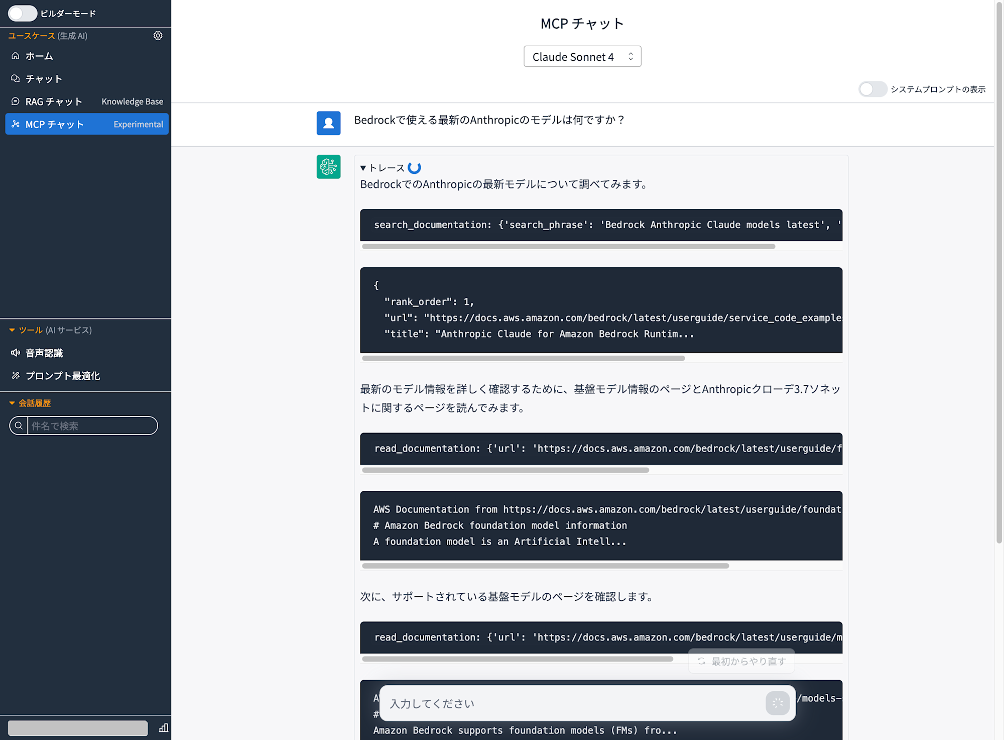Viewport: 1004px width, 740px height.
Task: Click the プロンプト最適化 wand icon
Action: click(16, 375)
